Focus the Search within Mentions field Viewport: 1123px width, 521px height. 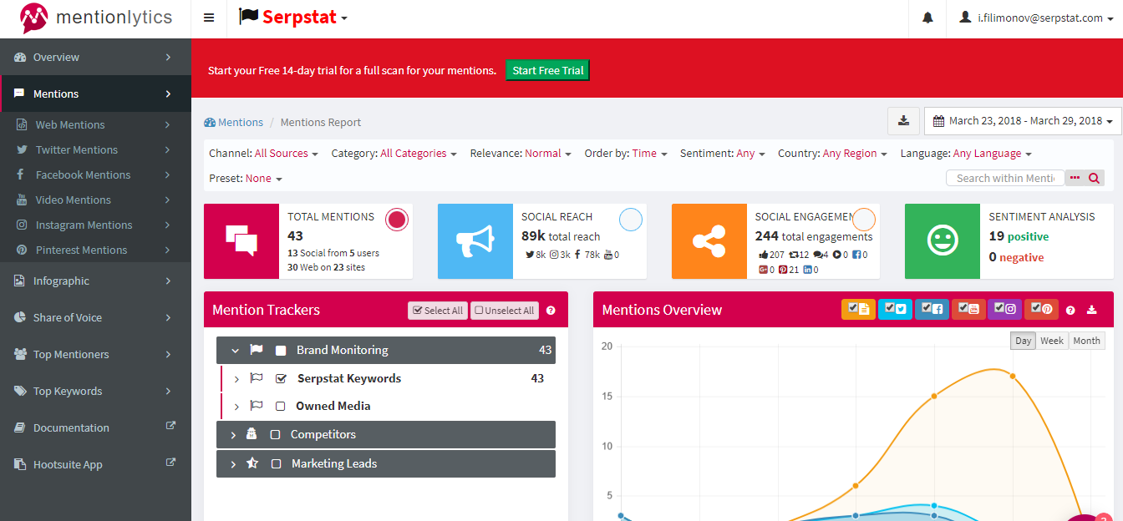[1005, 178]
